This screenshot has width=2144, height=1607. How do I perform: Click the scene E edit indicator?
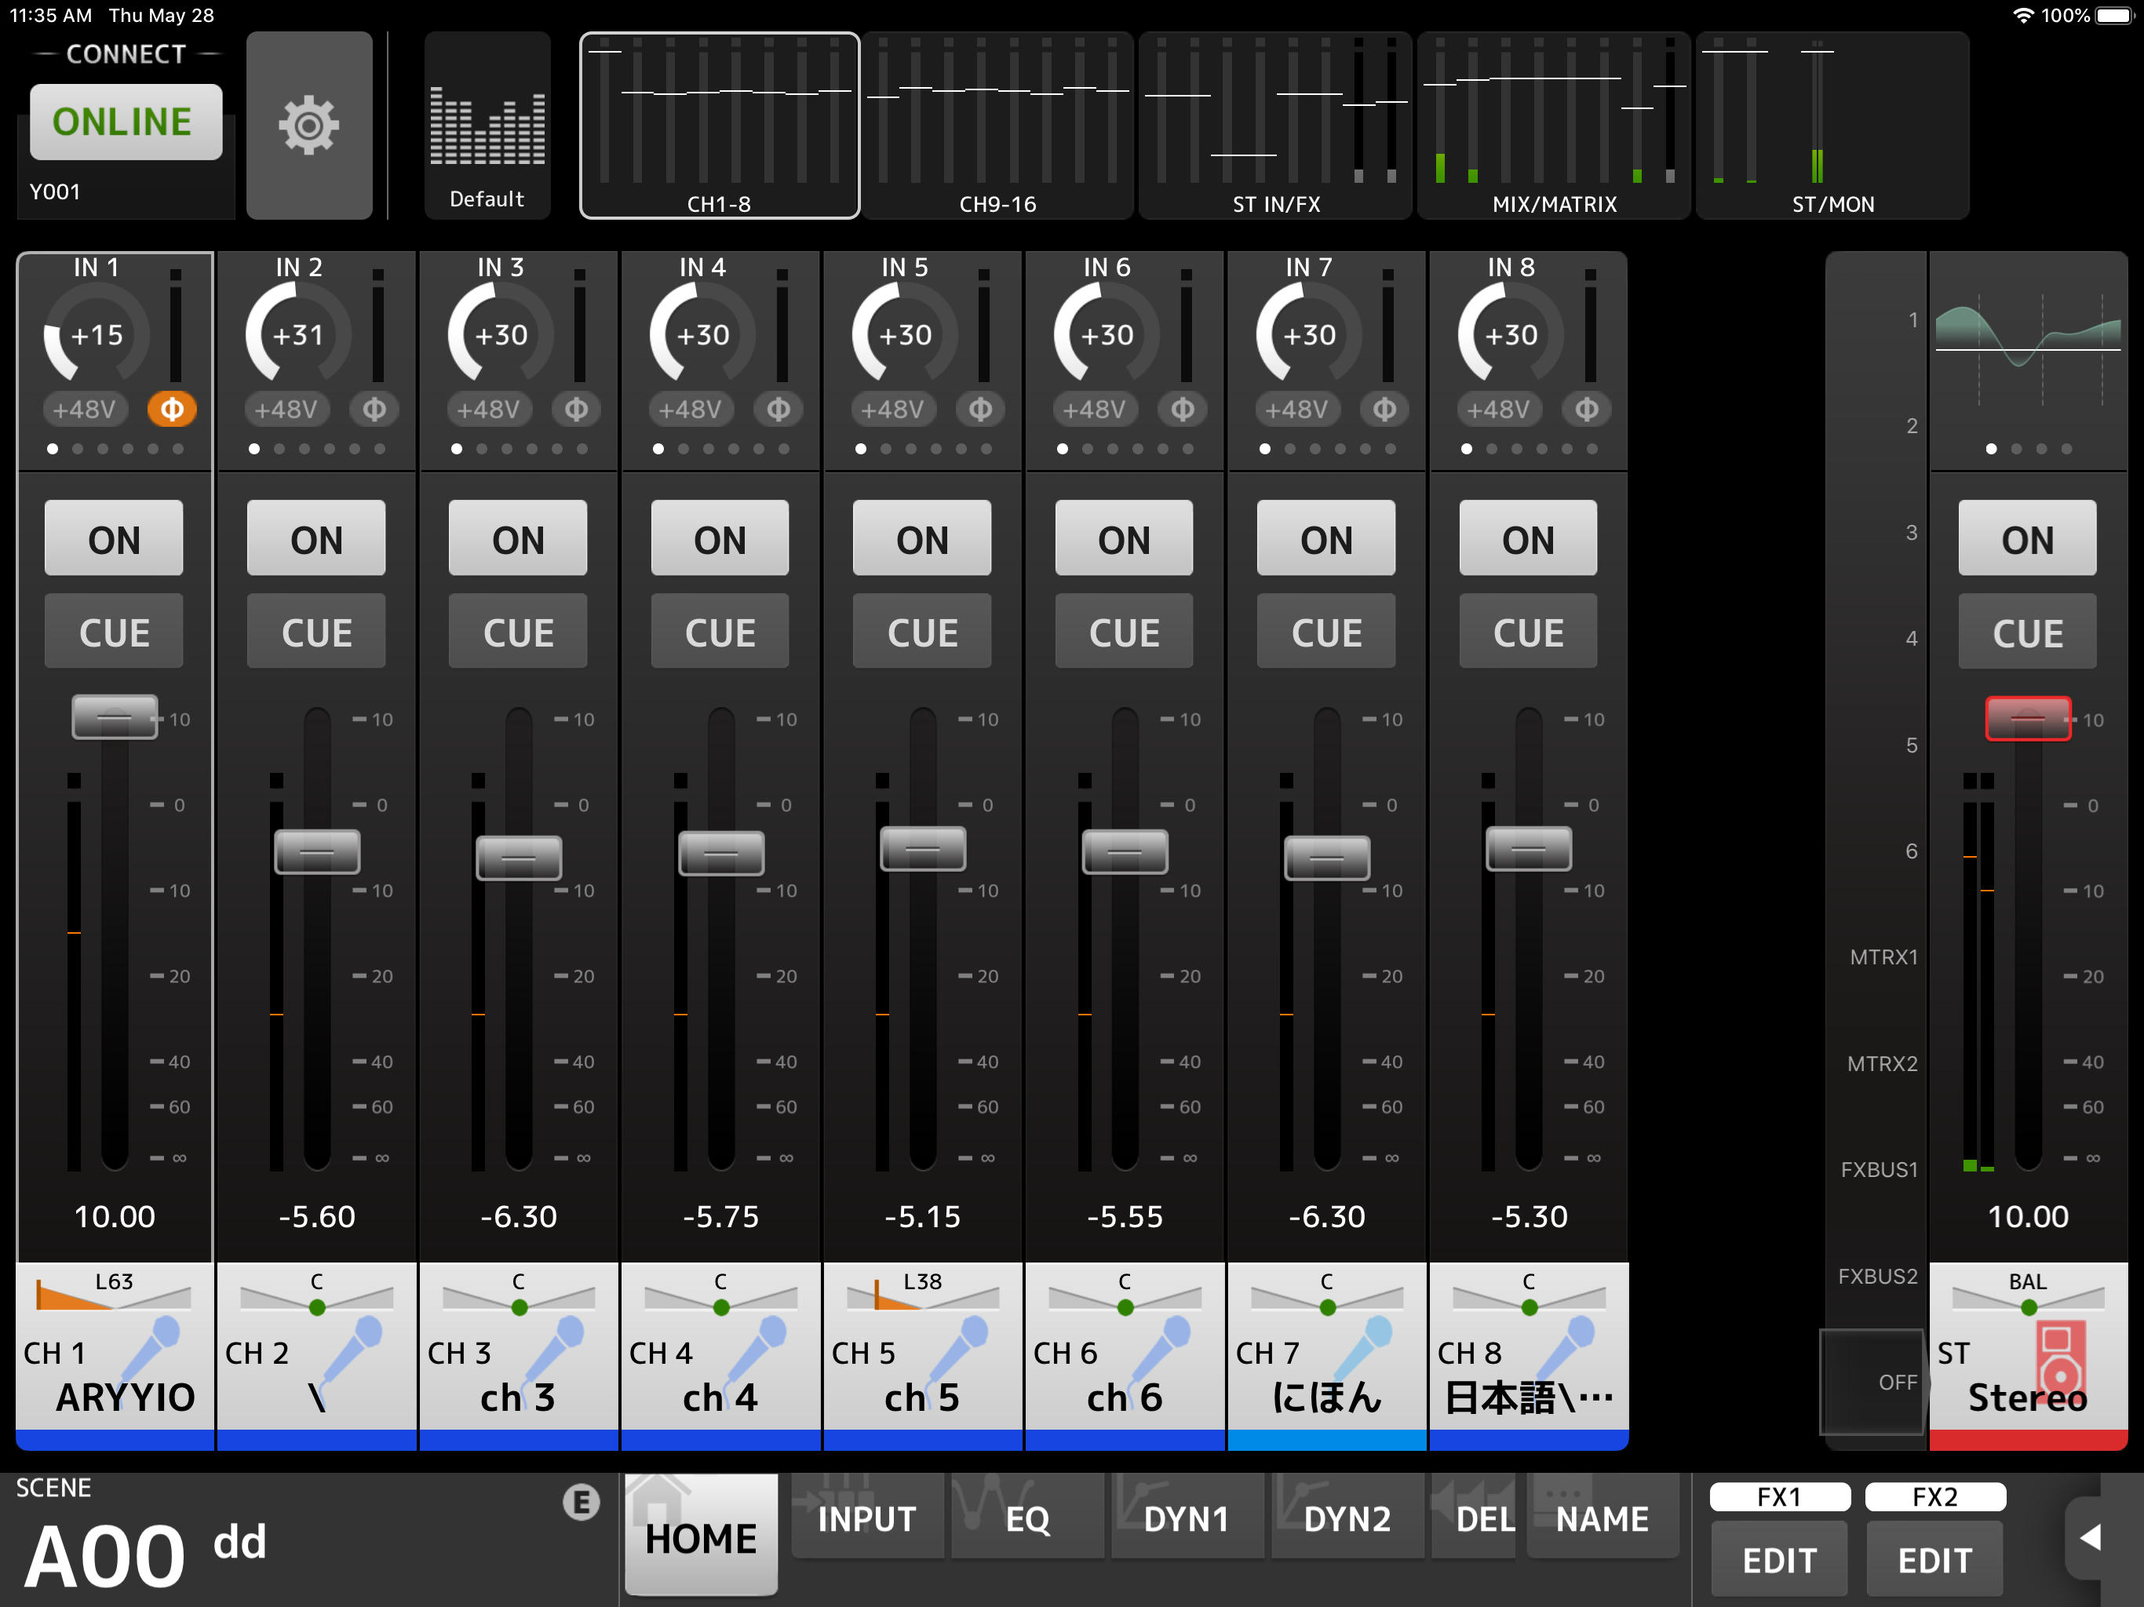tap(581, 1501)
